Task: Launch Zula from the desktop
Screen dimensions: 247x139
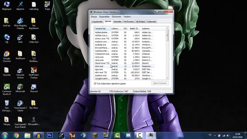Action: (x=20, y=39)
